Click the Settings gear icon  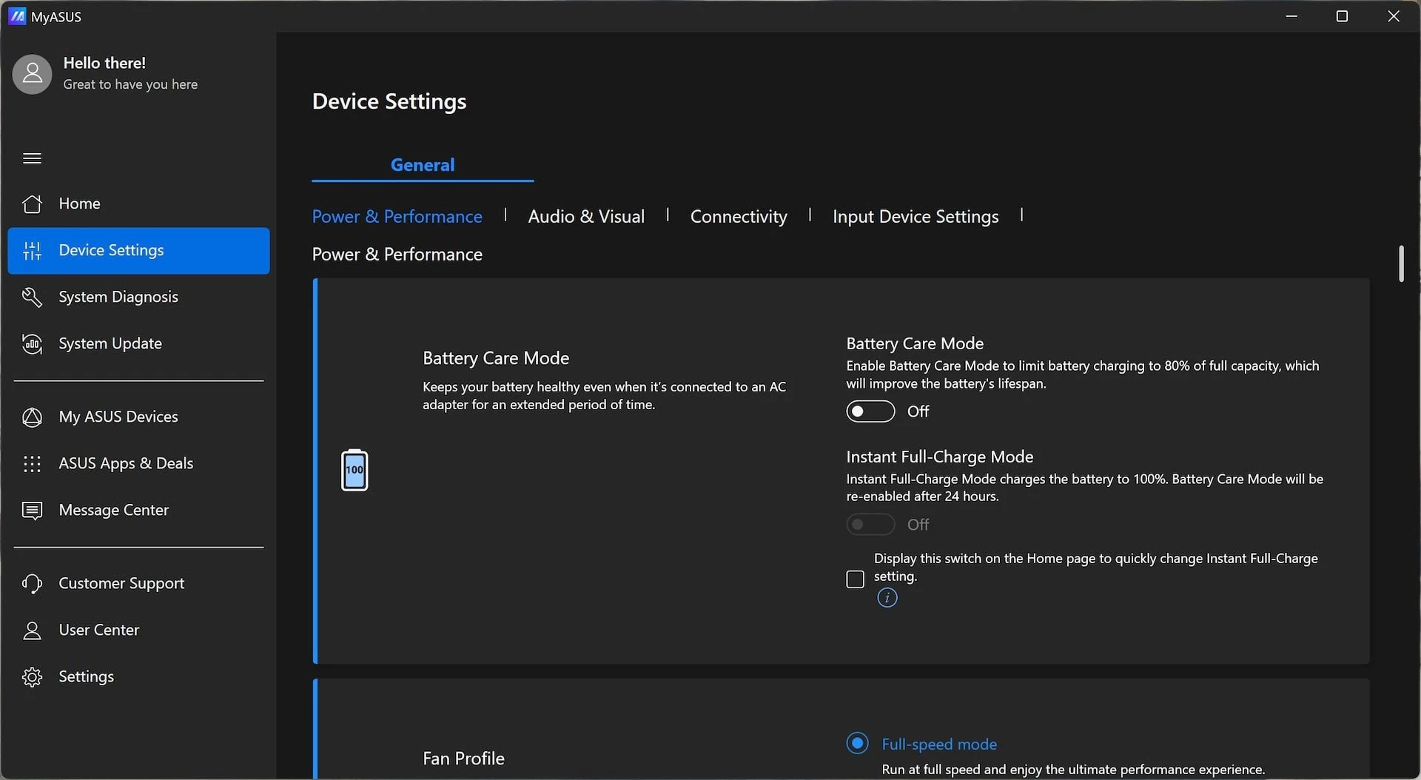click(x=32, y=677)
